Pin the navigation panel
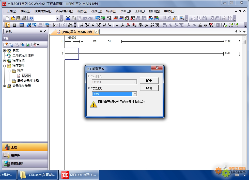Viewport: 249px width, 180px height. click(x=41, y=31)
